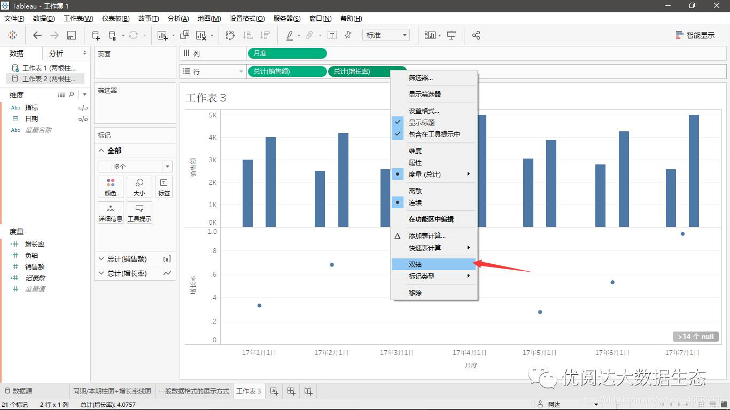
Task: Click the 工具提示 tooltip card
Action: [139, 212]
